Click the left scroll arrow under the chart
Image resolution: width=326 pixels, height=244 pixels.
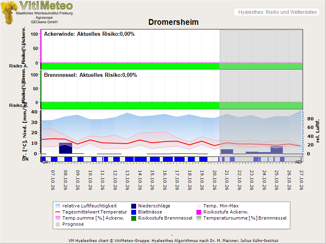point(44,162)
